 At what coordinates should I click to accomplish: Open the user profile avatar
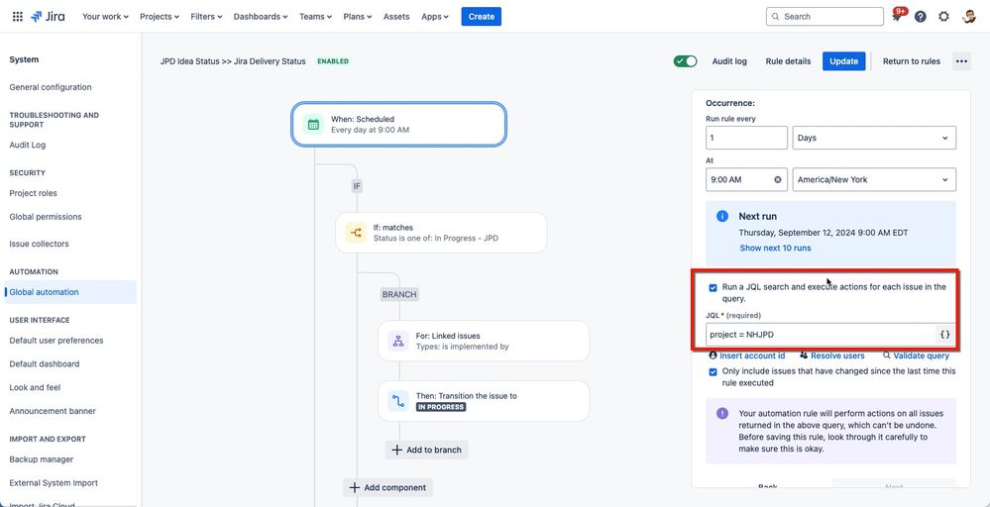pyautogui.click(x=969, y=17)
